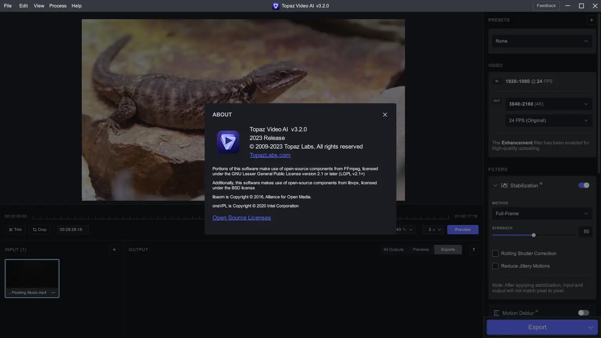This screenshot has width=601, height=338.
Task: Check Rolling Shutter Correction
Action: 495,253
